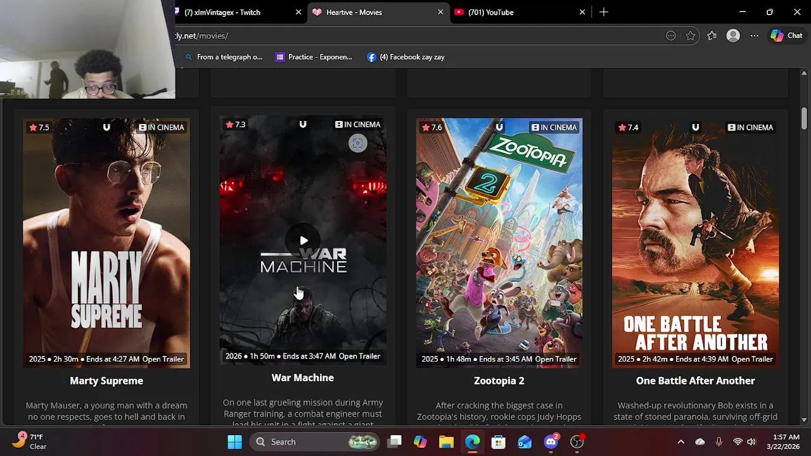Open Microsoft Store from the taskbar
The height and width of the screenshot is (456, 811).
(x=499, y=442)
